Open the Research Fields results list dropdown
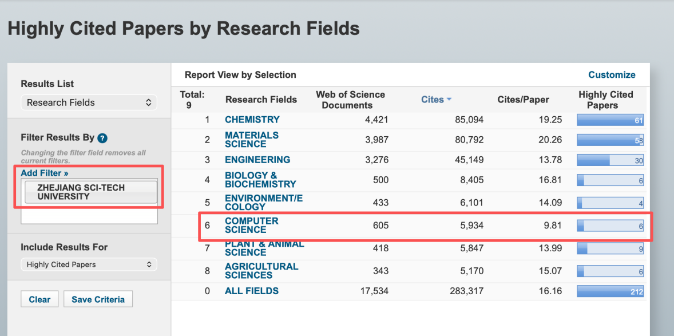This screenshot has width=674, height=336. 89,102
